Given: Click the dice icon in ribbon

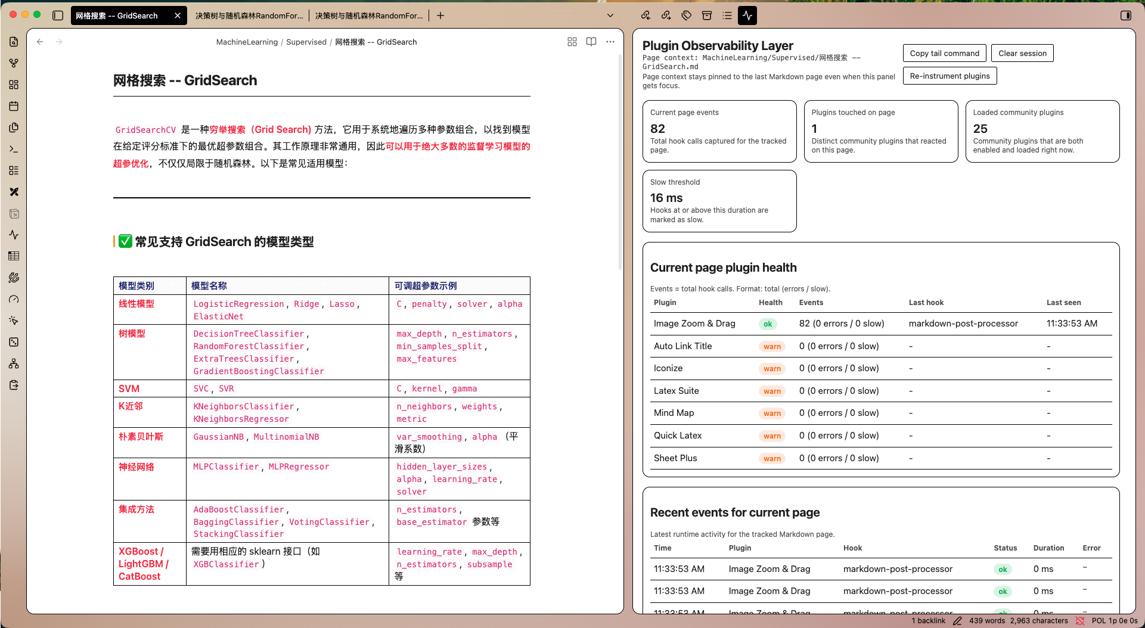Looking at the screenshot, I should coord(14,342).
